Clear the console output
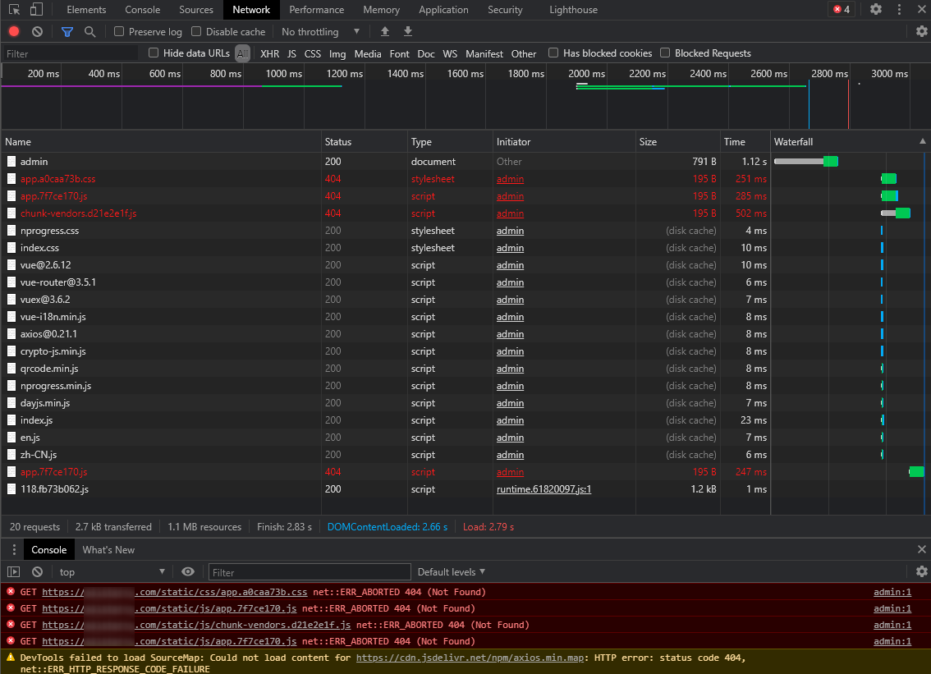This screenshot has width=931, height=674. 36,571
